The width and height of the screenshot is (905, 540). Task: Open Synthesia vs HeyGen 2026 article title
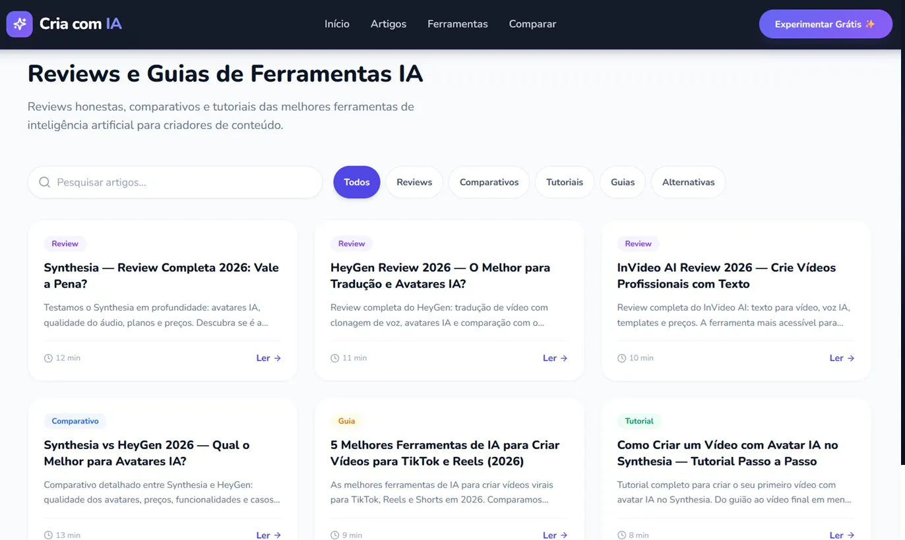click(146, 453)
